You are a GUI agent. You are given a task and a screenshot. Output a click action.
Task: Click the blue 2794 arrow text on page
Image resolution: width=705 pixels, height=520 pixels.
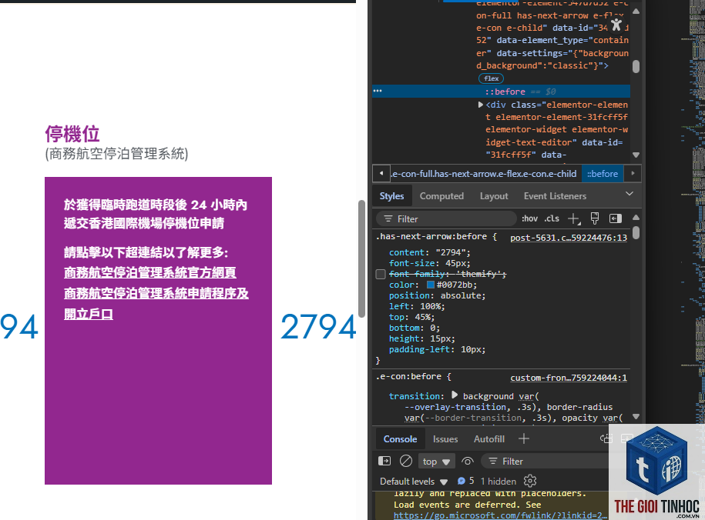(x=319, y=326)
